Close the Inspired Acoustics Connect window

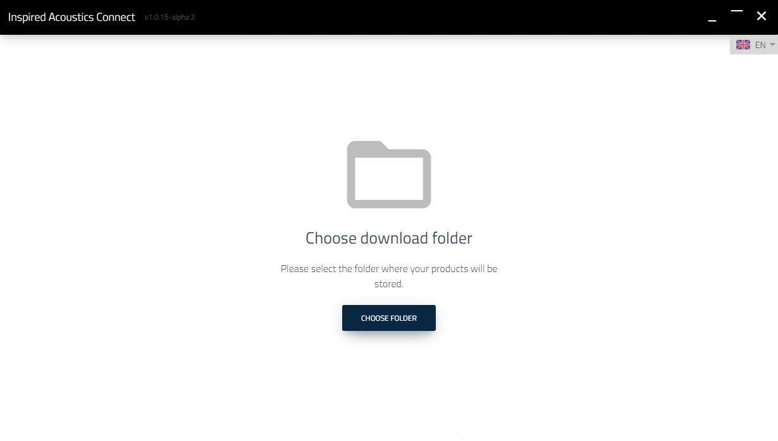tap(762, 16)
